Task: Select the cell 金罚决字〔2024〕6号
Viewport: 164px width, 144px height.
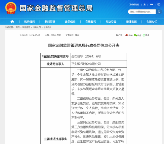Action: tap(99, 56)
